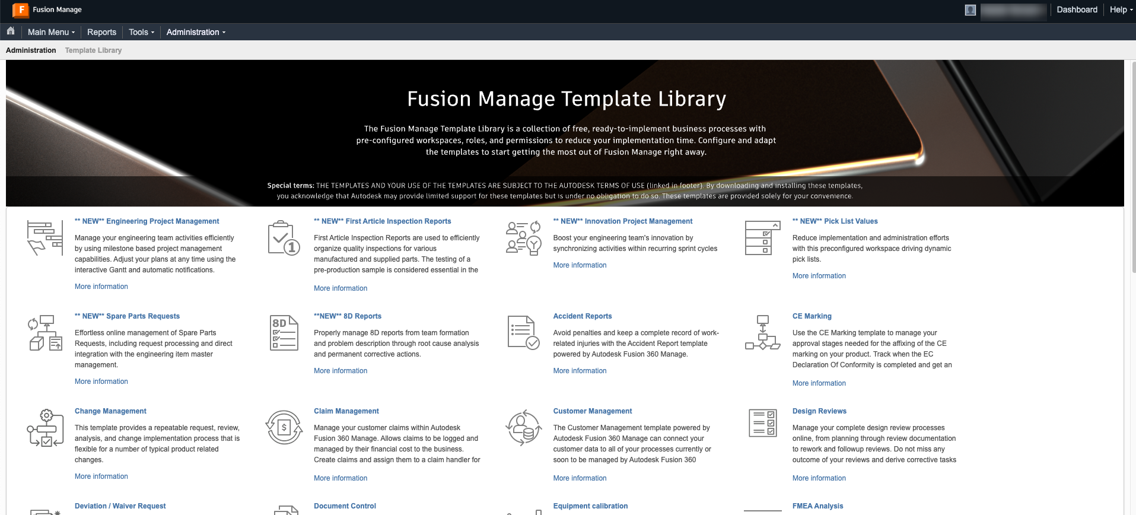Go to Dashboard in the top bar
Viewport: 1136px width, 515px height.
point(1077,9)
